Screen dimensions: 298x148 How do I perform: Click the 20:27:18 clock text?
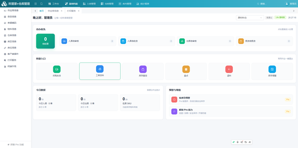tap(292, 18)
